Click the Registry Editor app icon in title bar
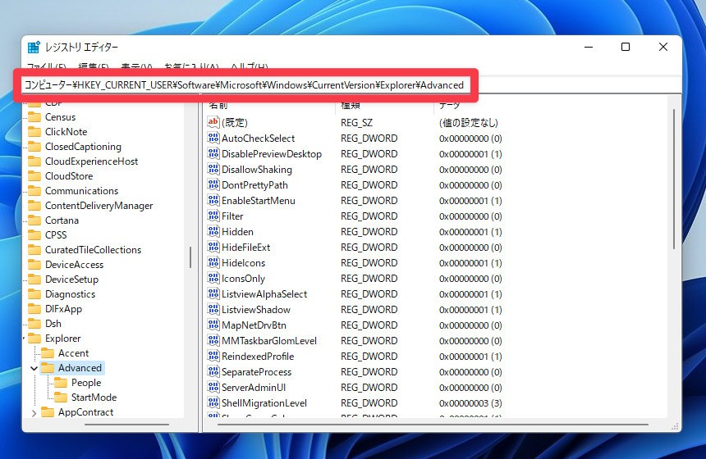 click(34, 48)
